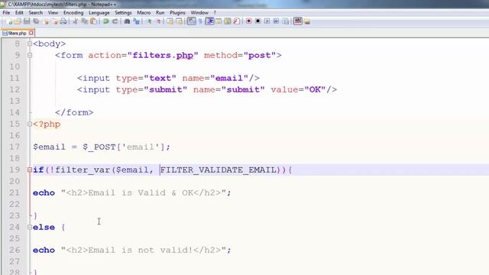The height and width of the screenshot is (275, 489).
Task: Click the "email" name attribute value
Action: (229, 78)
